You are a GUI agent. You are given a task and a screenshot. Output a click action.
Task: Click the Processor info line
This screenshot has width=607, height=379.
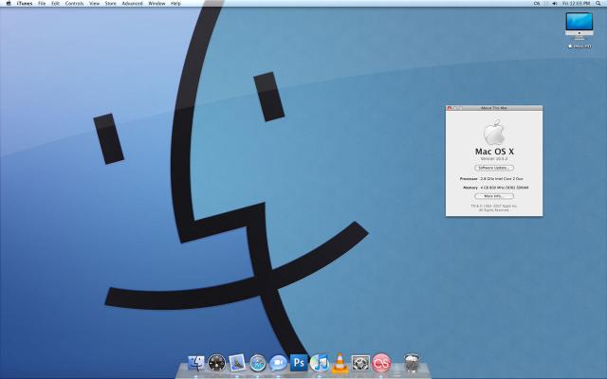[x=491, y=179]
